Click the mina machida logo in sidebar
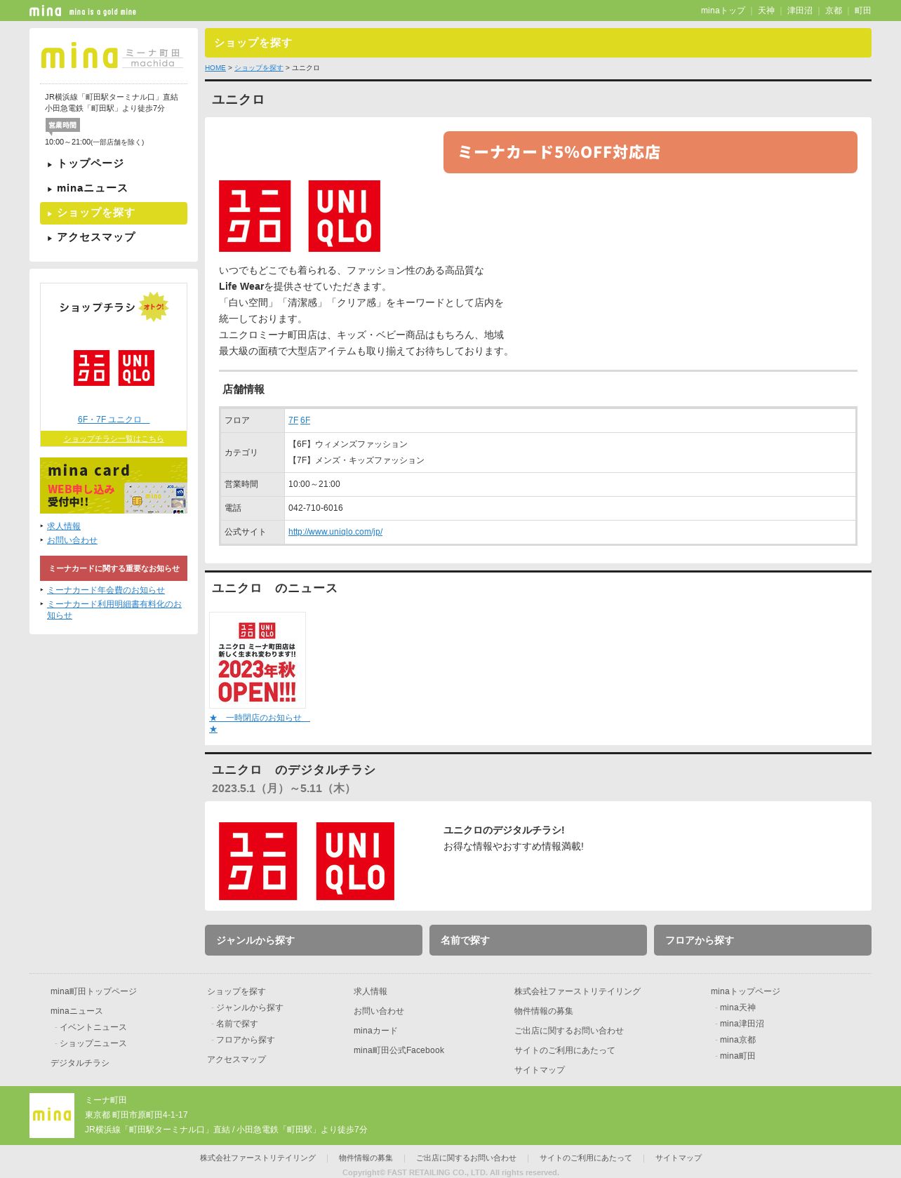Image resolution: width=901 pixels, height=1178 pixels. (112, 57)
